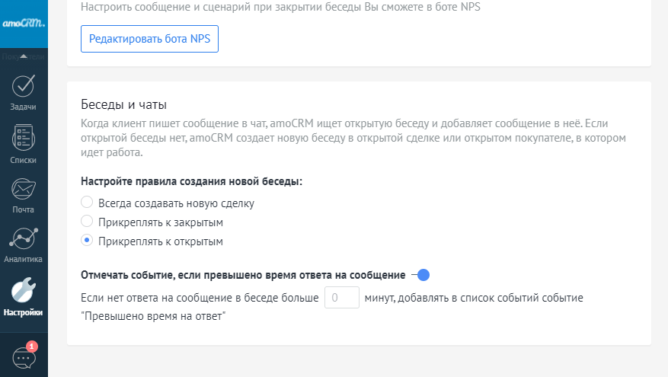Image resolution: width=668 pixels, height=377 pixels.
Task: Open the Задачи section
Action: 24,92
